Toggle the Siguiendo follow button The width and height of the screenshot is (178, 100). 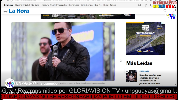point(49,83)
